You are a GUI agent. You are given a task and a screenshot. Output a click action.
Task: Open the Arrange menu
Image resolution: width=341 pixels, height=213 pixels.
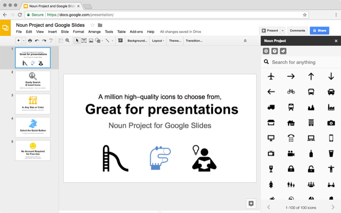tap(94, 32)
